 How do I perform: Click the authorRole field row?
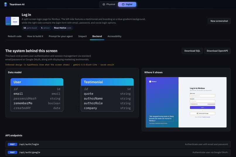point(107,103)
